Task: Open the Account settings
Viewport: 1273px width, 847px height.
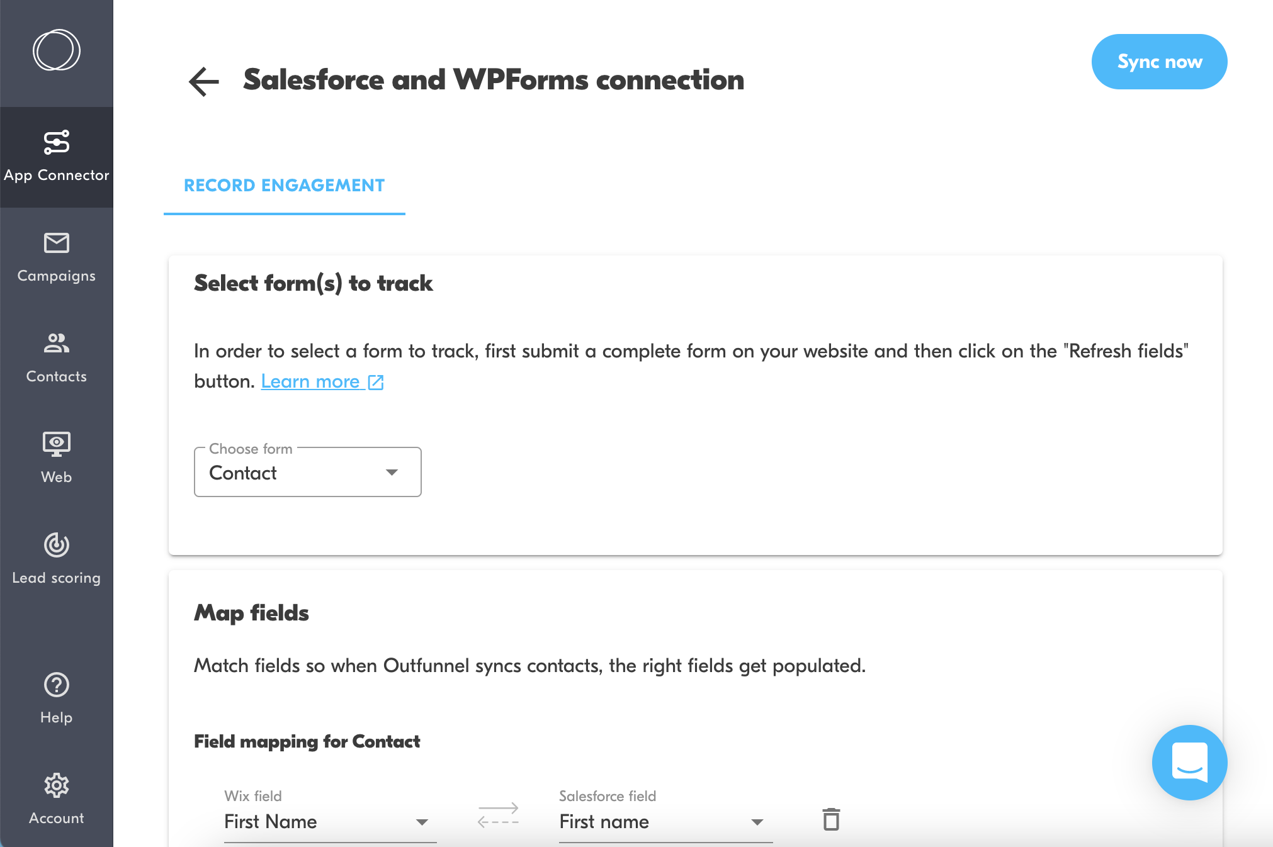Action: coord(56,799)
